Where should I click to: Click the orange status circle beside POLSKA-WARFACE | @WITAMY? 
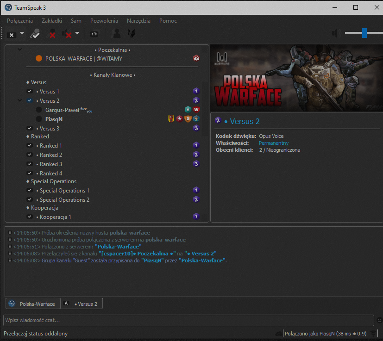[x=39, y=58]
